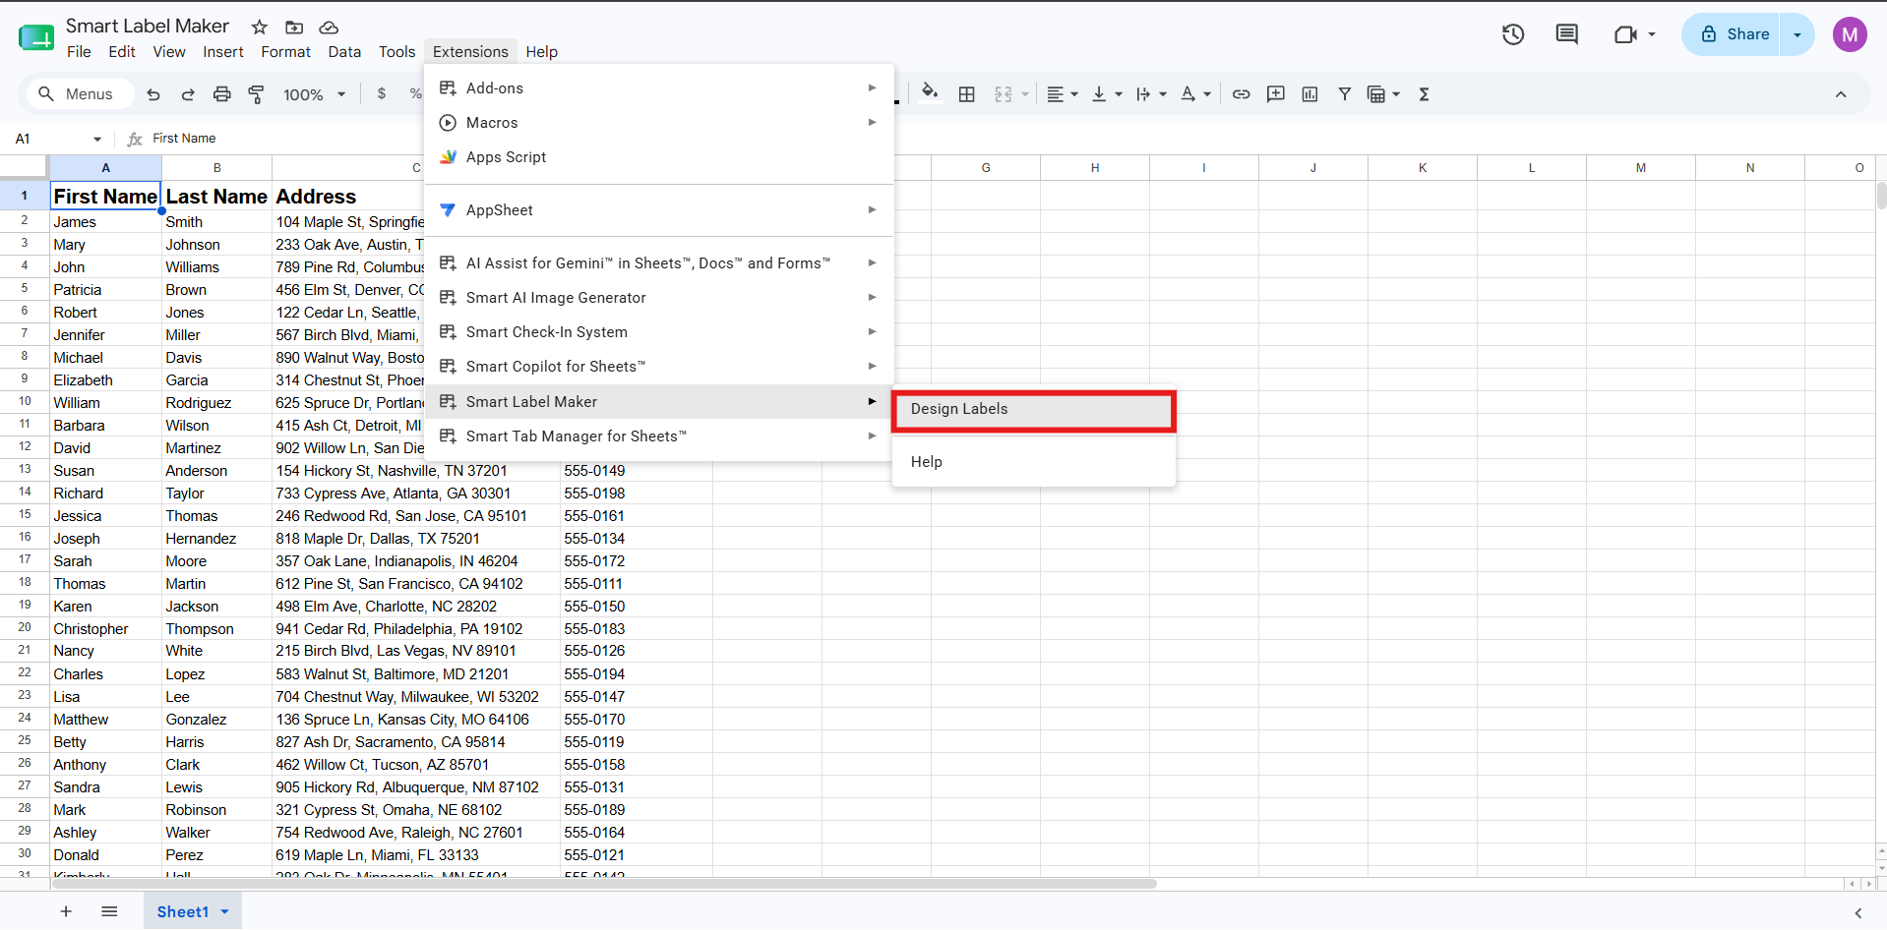Image resolution: width=1887 pixels, height=930 pixels.
Task: Click the Move to folder icon
Action: (x=294, y=28)
